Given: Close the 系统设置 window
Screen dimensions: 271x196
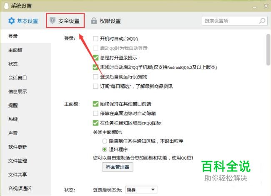Looking at the screenshot, I should (266, 6).
